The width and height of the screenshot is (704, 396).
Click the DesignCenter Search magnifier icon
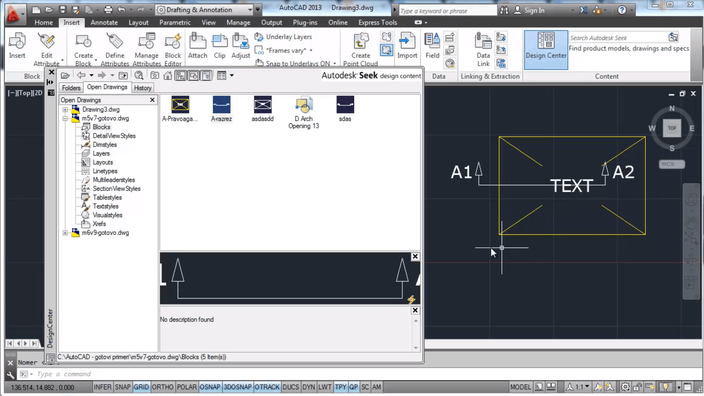tap(139, 76)
